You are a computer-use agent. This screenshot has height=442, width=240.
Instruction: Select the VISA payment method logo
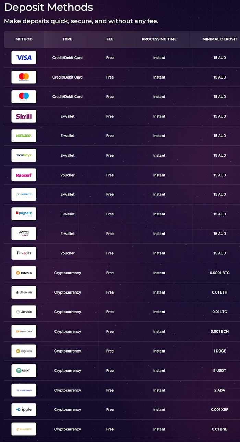click(x=24, y=58)
